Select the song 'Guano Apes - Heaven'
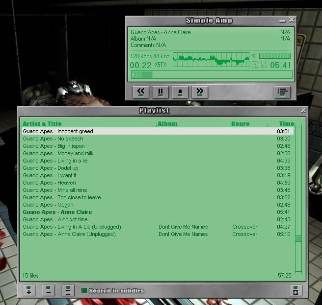 [49, 183]
